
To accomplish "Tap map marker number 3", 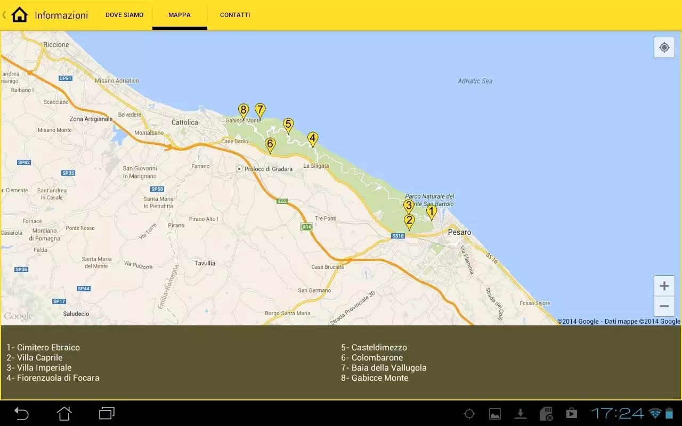I will 409,207.
